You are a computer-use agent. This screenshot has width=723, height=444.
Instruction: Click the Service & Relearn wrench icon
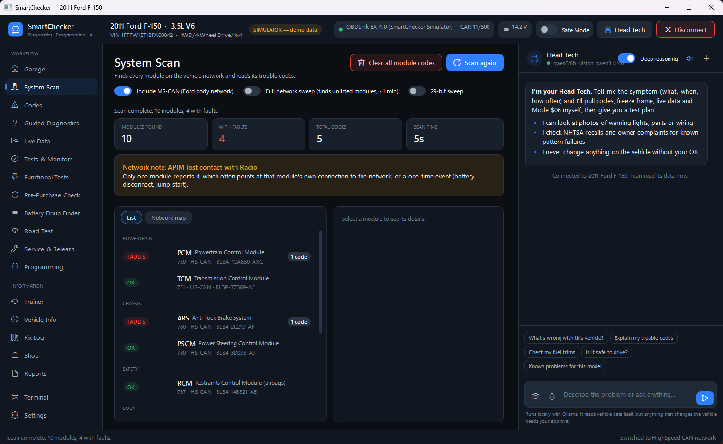pos(15,249)
